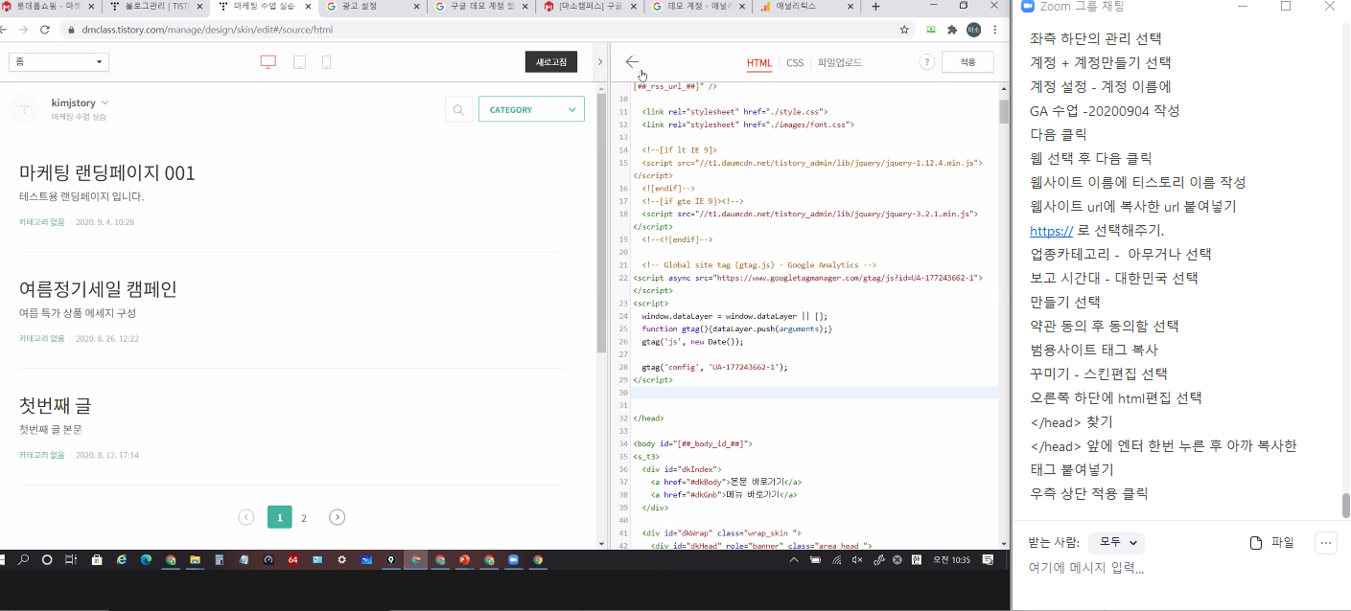
Task: Open the page selector dropdown showing 홈
Action: (x=58, y=62)
